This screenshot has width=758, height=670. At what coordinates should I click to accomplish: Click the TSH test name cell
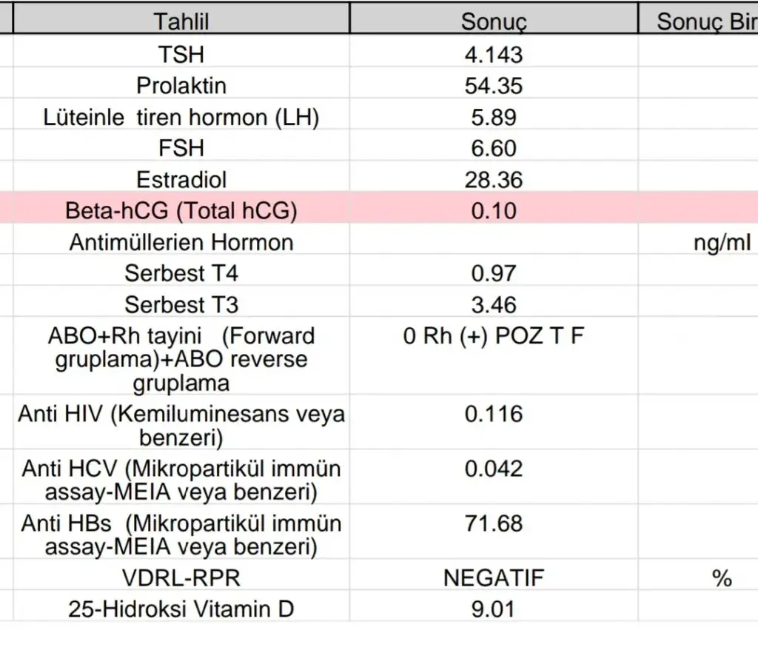coord(181,54)
